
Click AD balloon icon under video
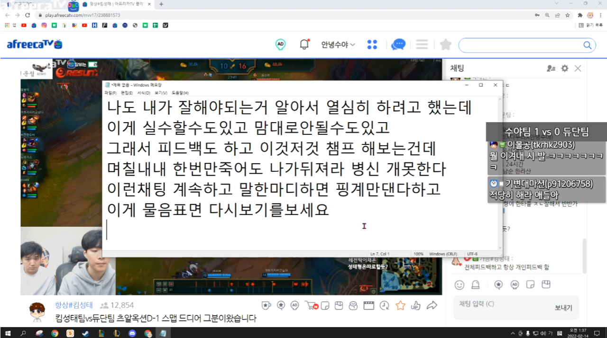click(295, 305)
